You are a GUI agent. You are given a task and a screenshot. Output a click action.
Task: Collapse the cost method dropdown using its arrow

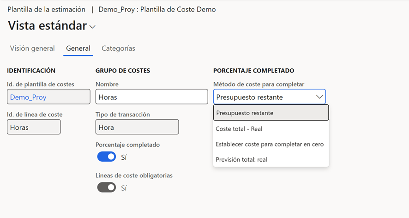point(319,97)
